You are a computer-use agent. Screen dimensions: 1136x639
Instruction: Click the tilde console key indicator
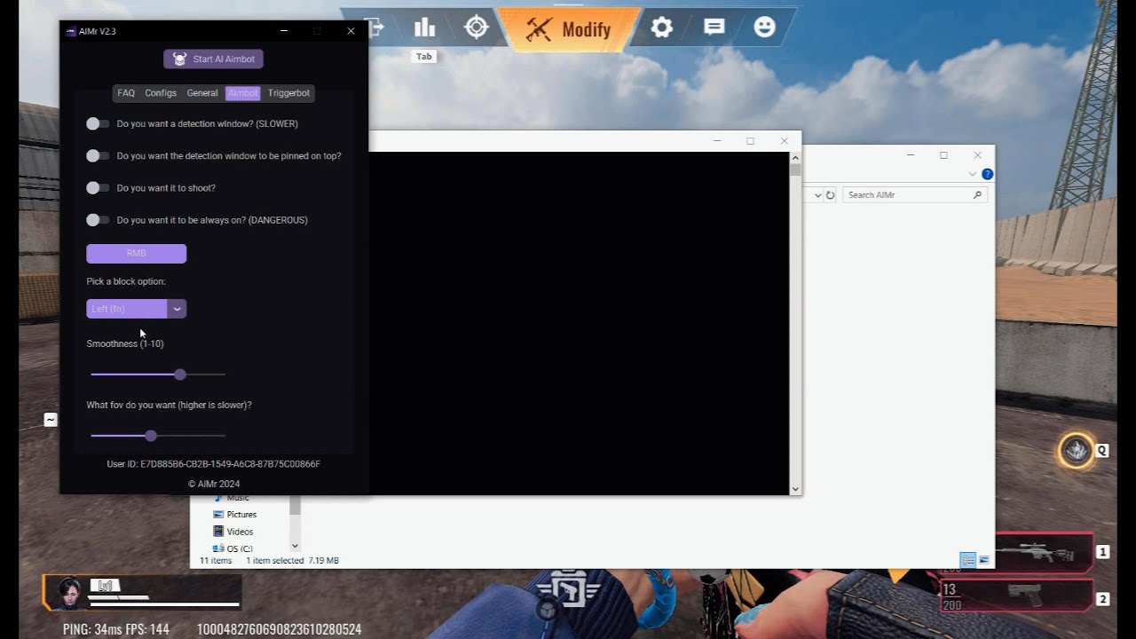point(51,420)
